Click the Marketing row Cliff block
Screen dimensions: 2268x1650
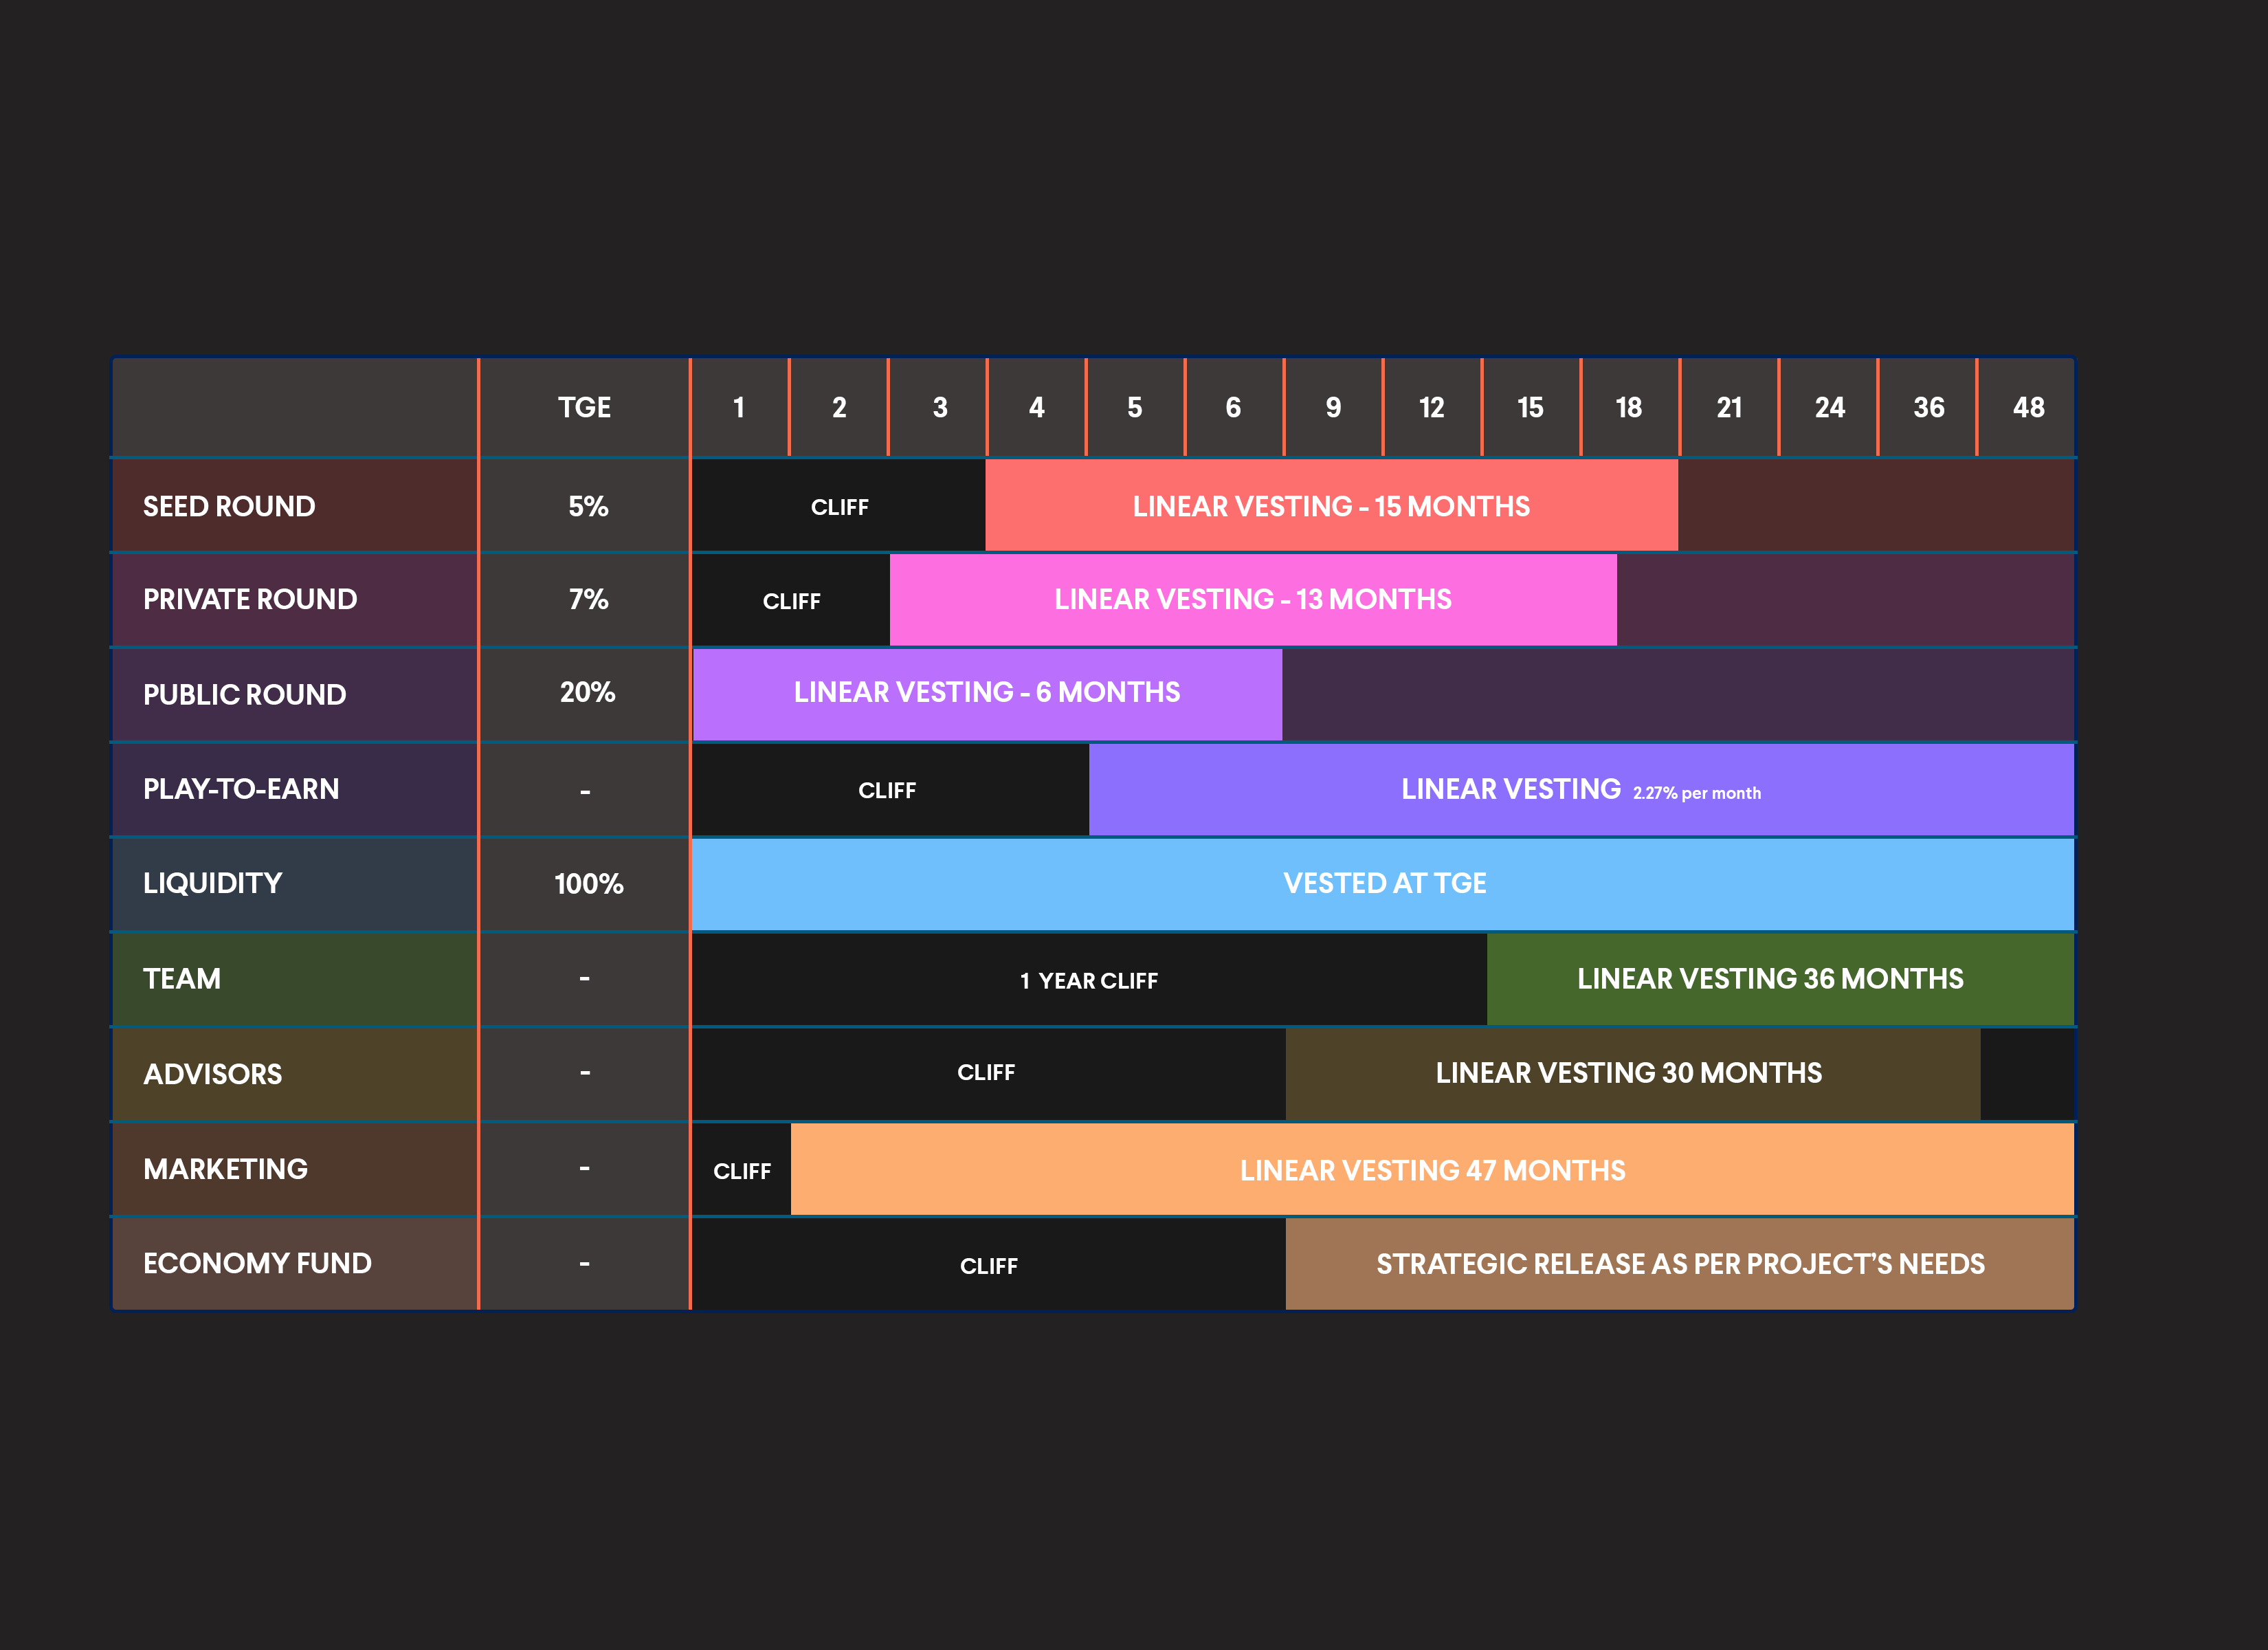(741, 1171)
